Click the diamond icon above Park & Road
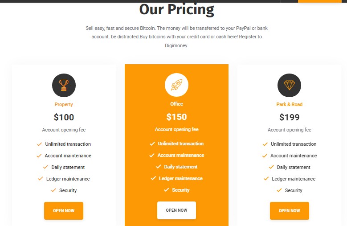The width and height of the screenshot is (347, 226). [289, 85]
